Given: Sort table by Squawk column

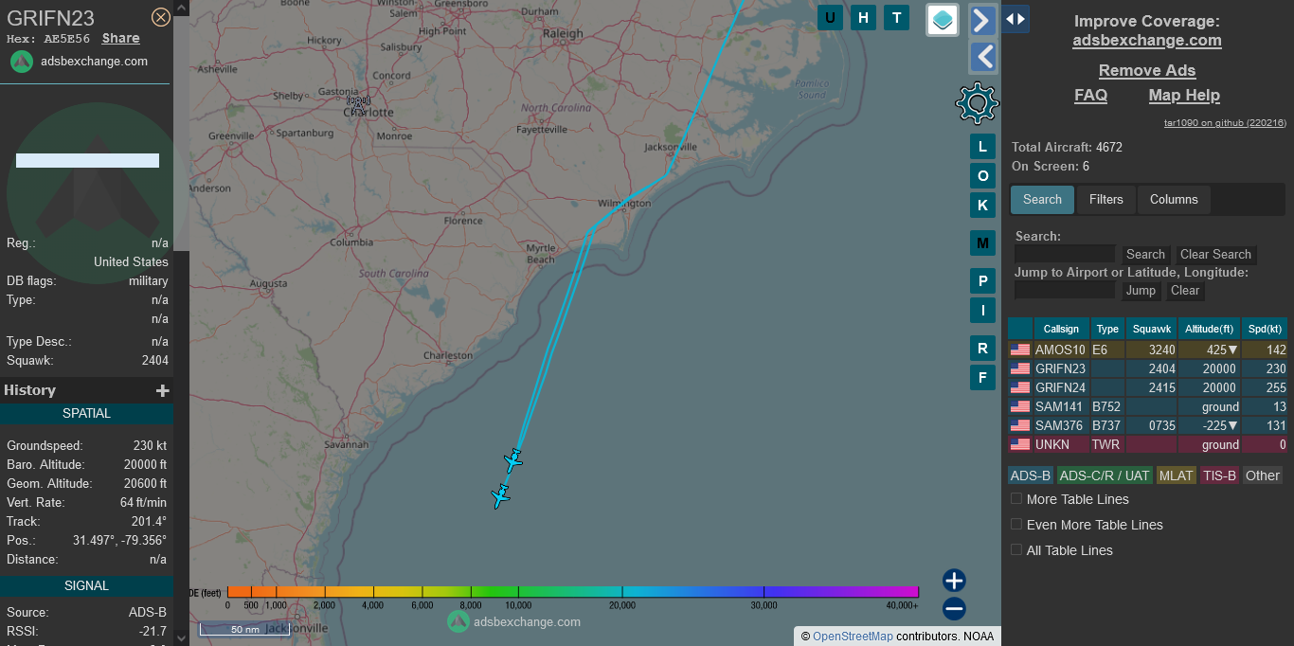Looking at the screenshot, I should (x=1152, y=329).
